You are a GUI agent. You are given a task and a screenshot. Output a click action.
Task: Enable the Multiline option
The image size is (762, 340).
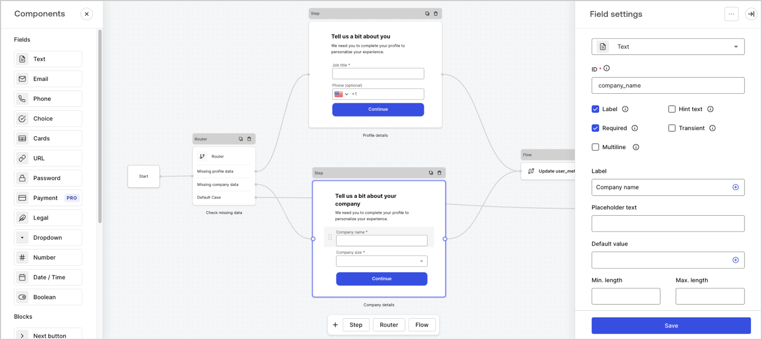click(595, 147)
